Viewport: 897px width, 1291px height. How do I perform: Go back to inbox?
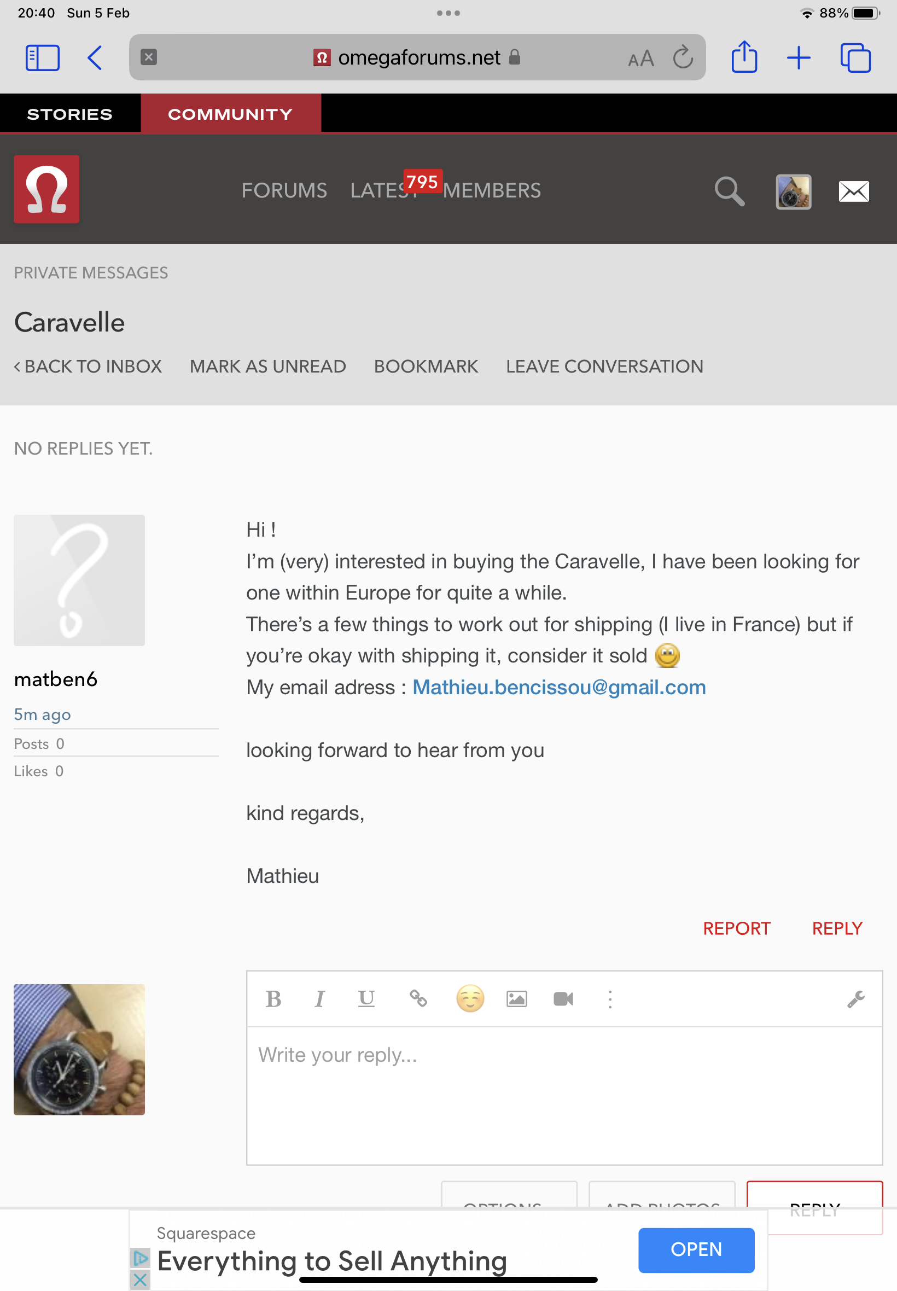coord(88,367)
